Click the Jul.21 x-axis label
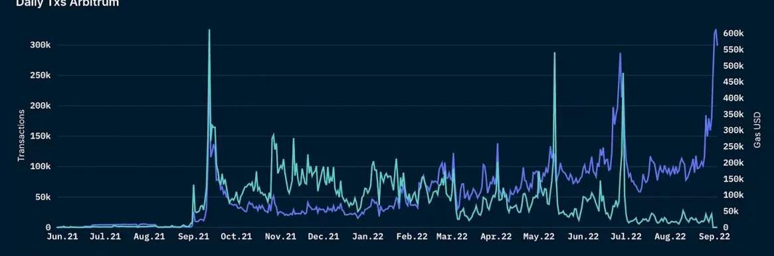The height and width of the screenshot is (256, 774). click(105, 237)
